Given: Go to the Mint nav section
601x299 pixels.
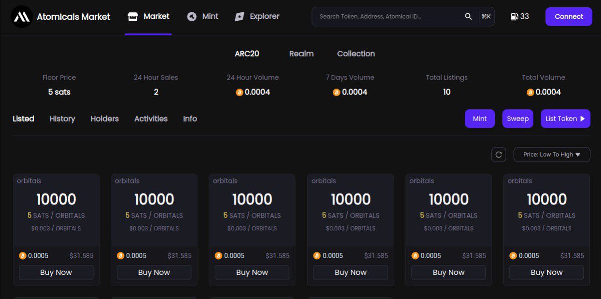Looking at the screenshot, I should [x=203, y=17].
